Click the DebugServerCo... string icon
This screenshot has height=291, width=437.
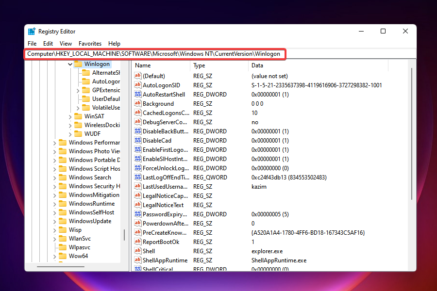[x=138, y=122]
